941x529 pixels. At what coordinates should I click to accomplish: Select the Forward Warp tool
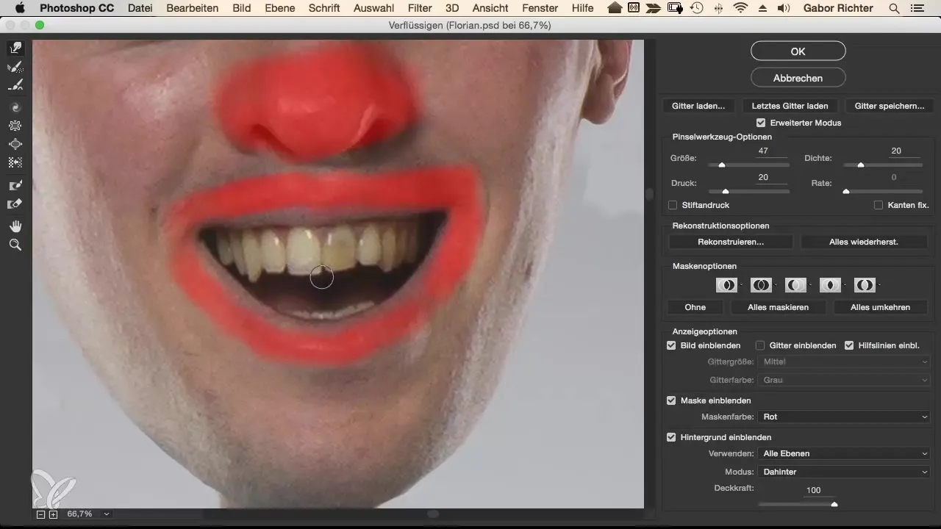[15, 48]
